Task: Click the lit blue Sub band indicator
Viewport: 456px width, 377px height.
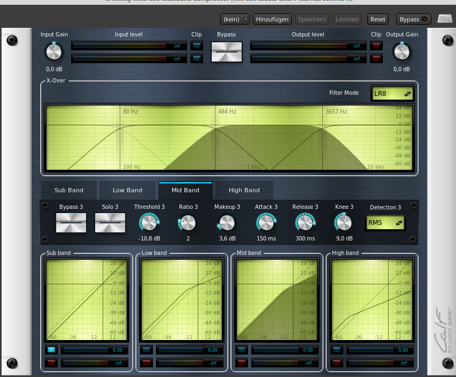Action: [x=51, y=350]
